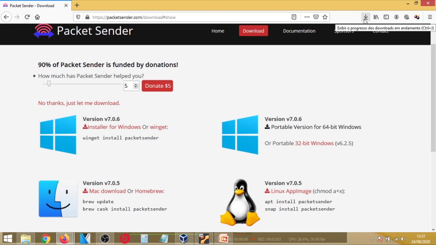Open page actions three-dot menu
The width and height of the screenshot is (436, 245).
(x=307, y=17)
